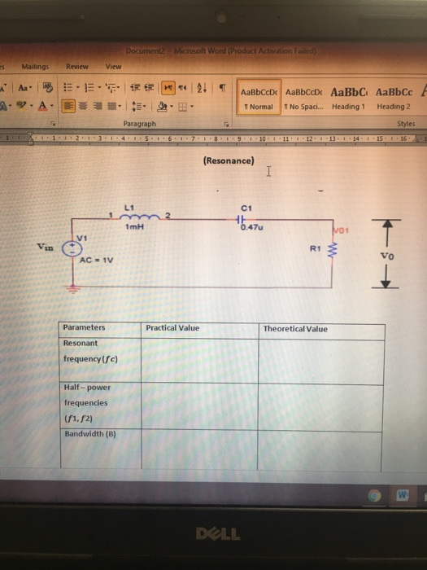
Task: Toggle Show/Hide paragraph marks
Action: tap(223, 88)
